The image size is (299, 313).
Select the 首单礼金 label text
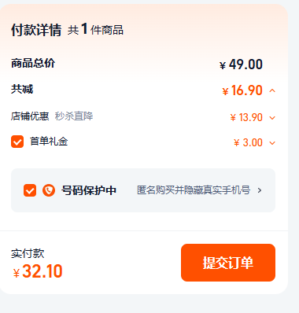coord(49,142)
